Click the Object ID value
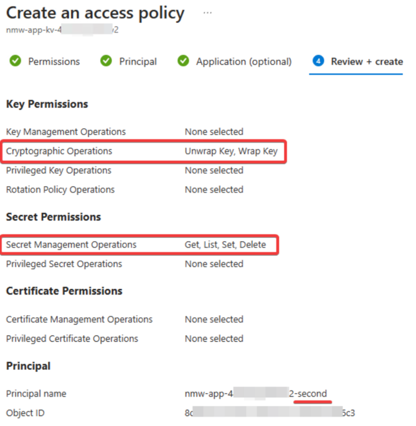 click(270, 413)
